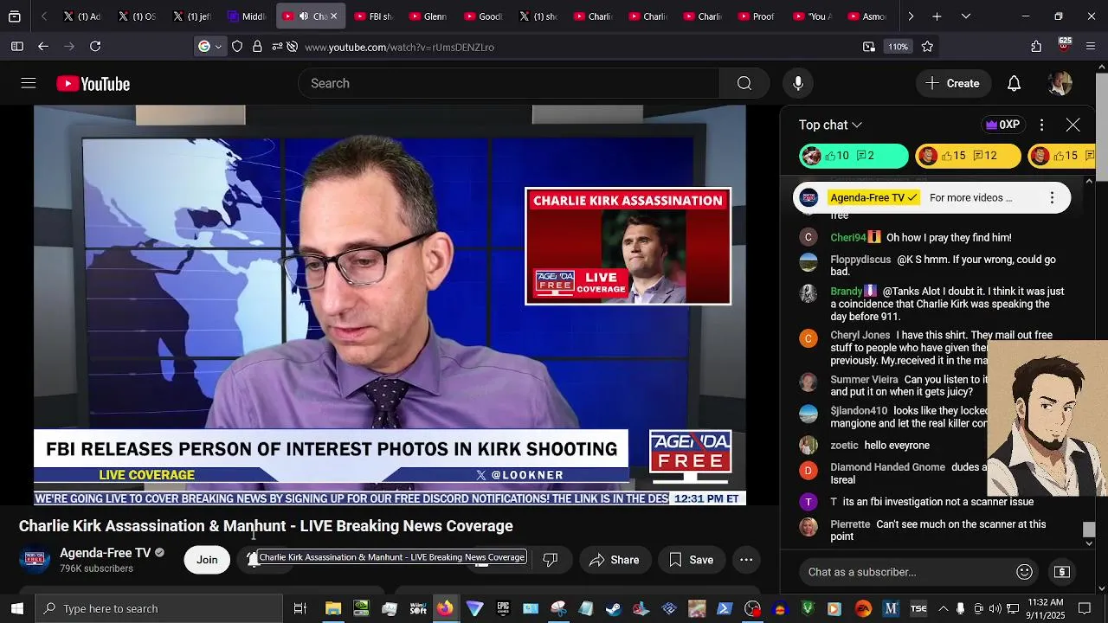
Task: Open live chat options three-dot menu
Action: (1041, 125)
